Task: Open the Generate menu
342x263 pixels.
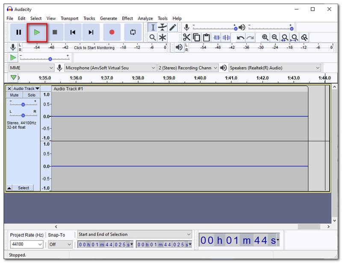Action: pyautogui.click(x=109, y=18)
